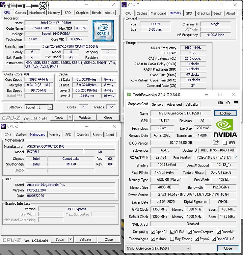Click the mainboard model FX706LI

click(55, 152)
